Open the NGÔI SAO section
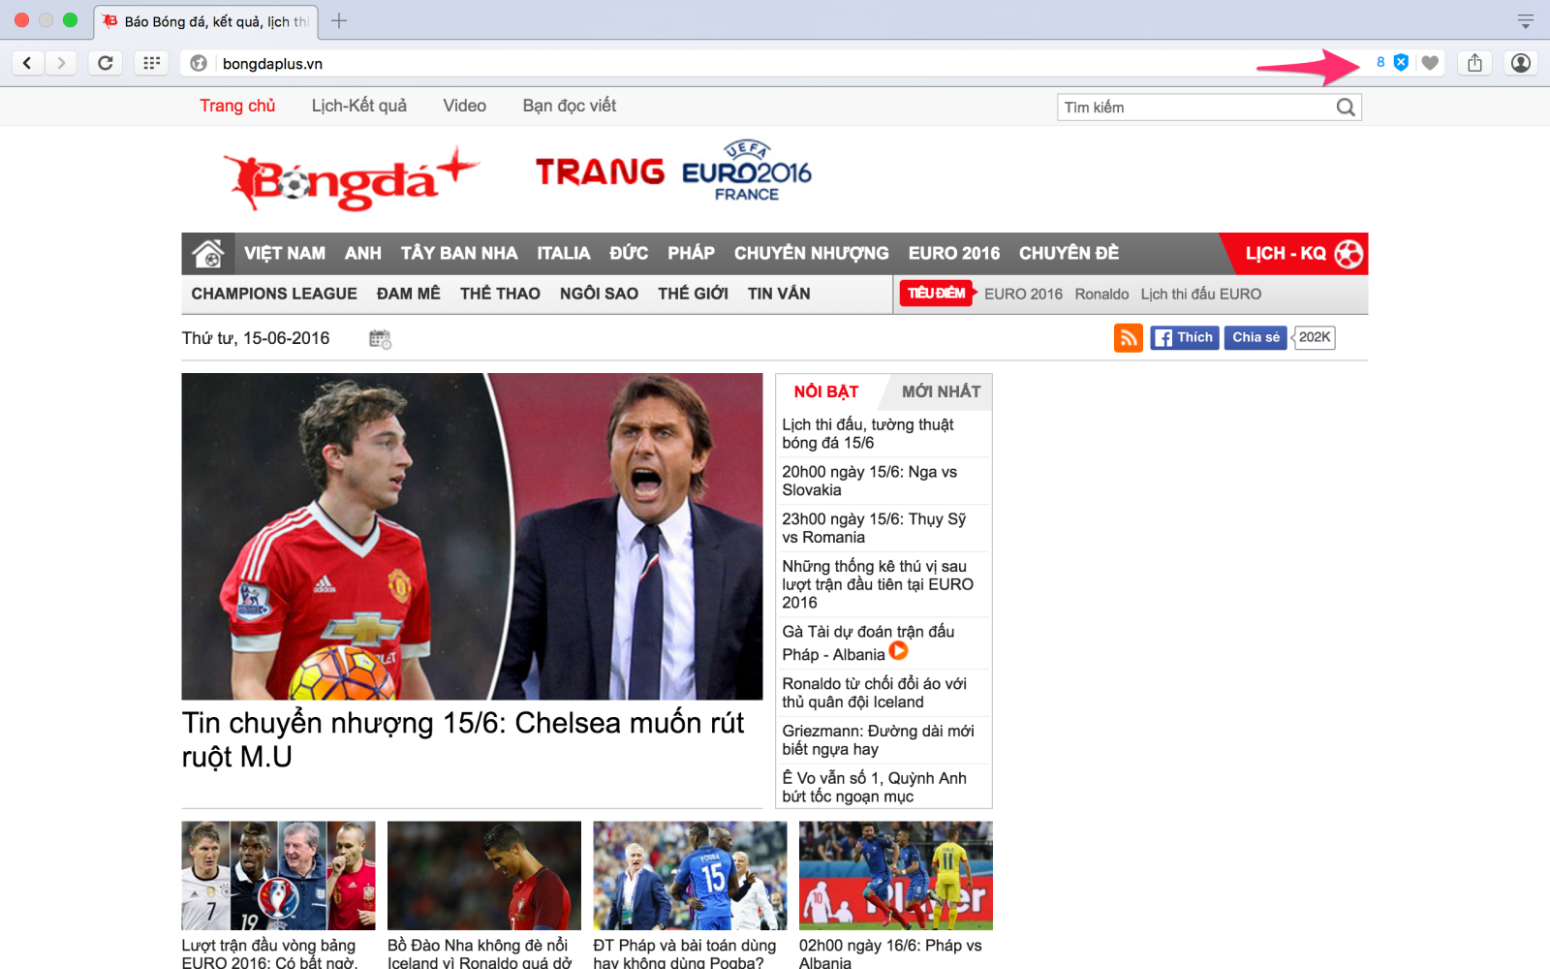Image resolution: width=1550 pixels, height=969 pixels. pyautogui.click(x=599, y=294)
